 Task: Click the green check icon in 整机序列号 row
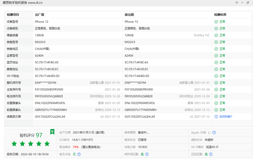tap(216, 83)
